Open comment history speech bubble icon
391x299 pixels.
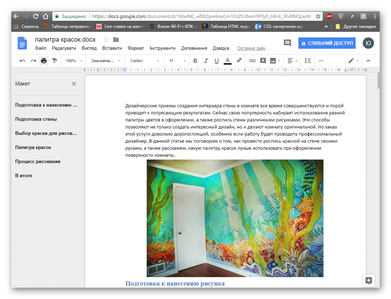(287, 43)
